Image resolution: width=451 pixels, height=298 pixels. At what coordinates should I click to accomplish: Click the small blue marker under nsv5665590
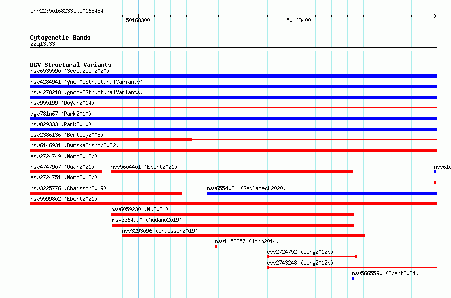353,278
